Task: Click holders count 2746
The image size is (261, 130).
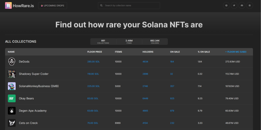Action: click(145, 86)
